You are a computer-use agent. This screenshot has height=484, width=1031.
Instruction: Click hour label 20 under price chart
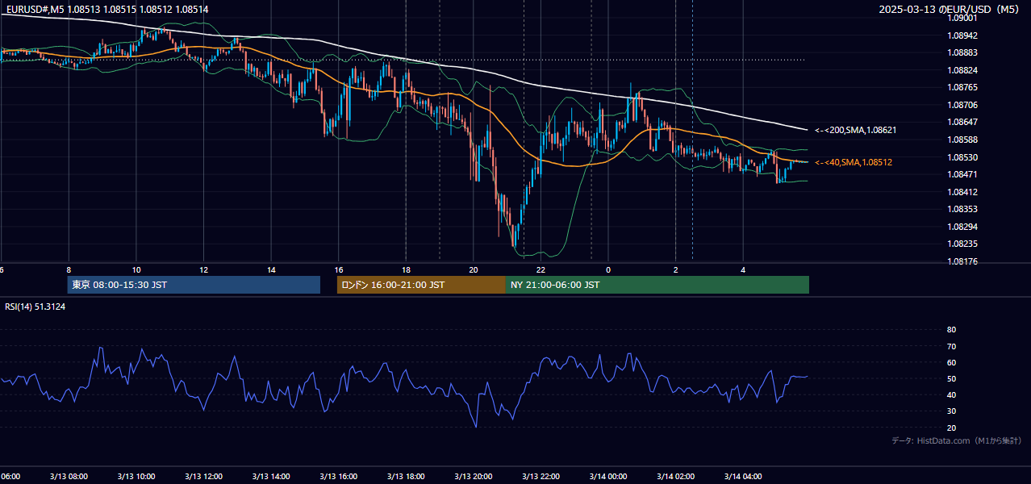474,269
